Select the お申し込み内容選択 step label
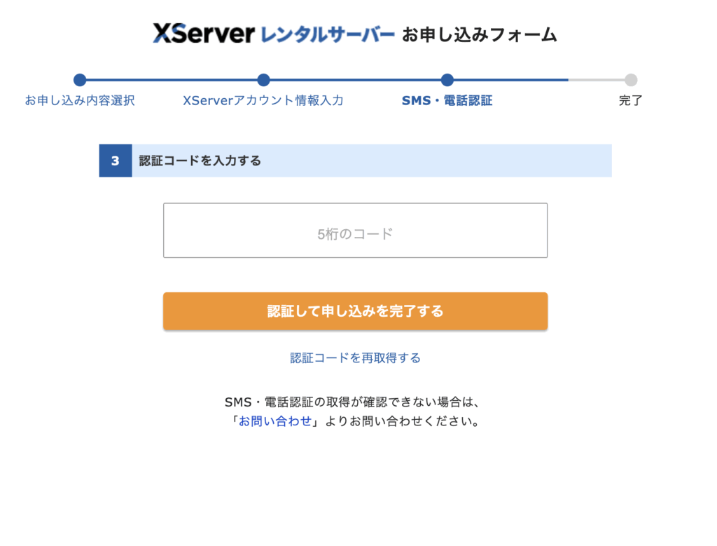 (x=80, y=100)
